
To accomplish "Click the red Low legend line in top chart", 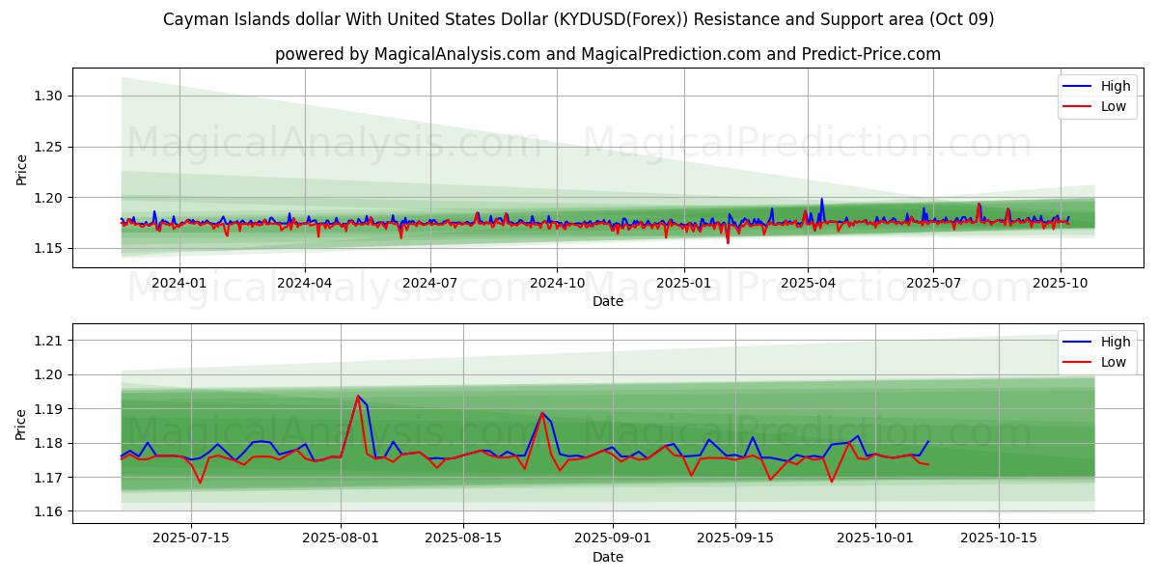I will [1078, 106].
